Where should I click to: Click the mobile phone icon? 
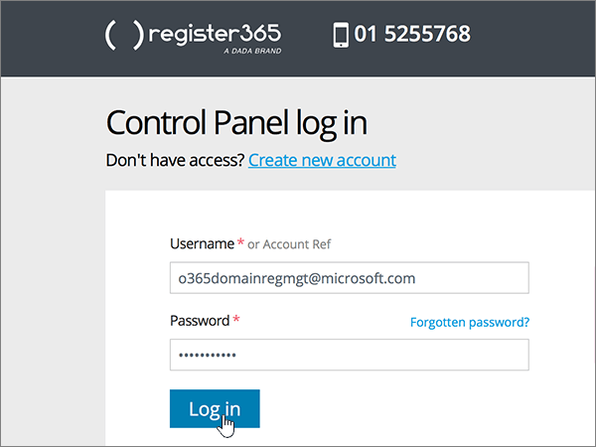click(341, 35)
